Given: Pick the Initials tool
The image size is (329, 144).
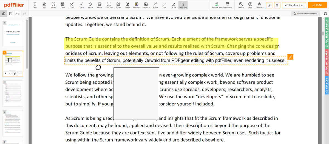Looking at the screenshot, I should (53, 5).
